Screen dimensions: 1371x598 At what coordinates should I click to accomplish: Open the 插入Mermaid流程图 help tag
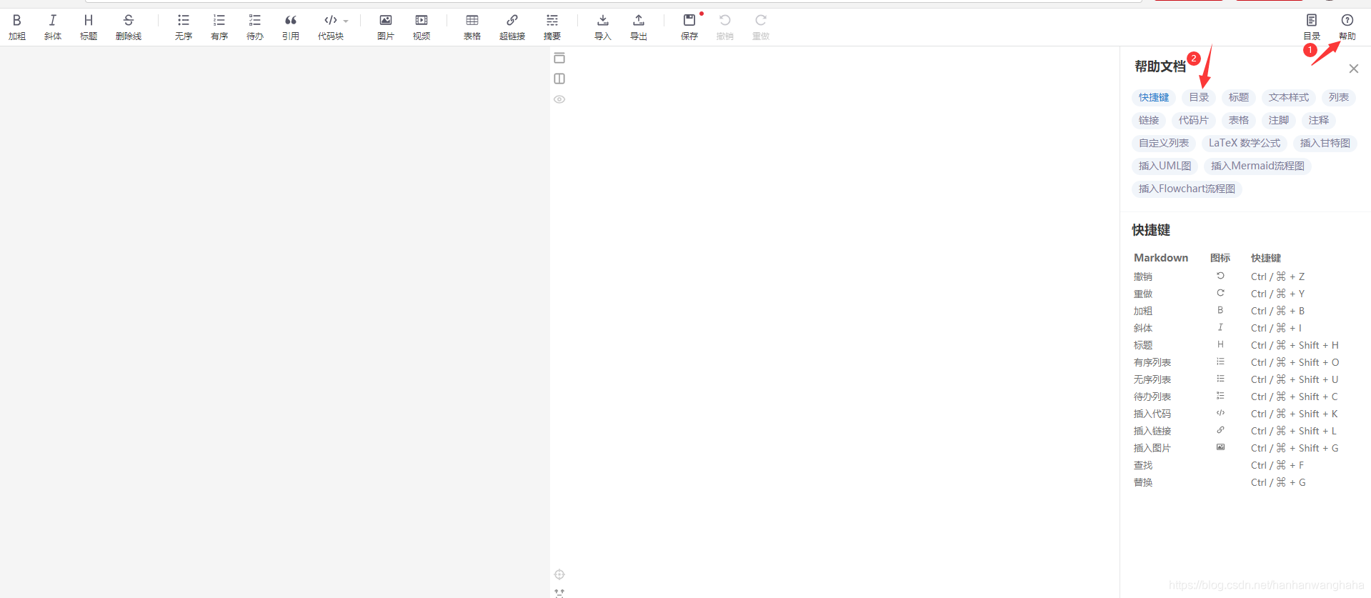coord(1258,166)
